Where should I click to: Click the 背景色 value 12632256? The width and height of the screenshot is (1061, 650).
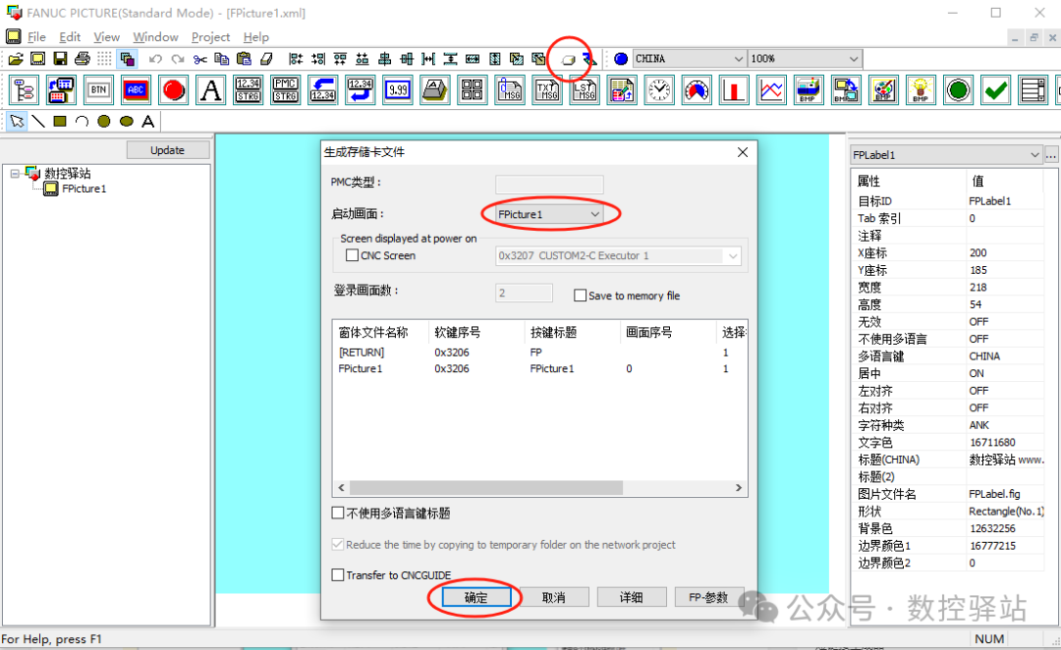pos(992,528)
